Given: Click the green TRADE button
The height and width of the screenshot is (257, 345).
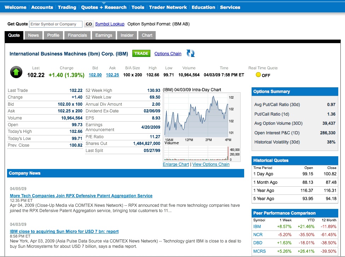Looking at the screenshot, I should click(141, 53).
